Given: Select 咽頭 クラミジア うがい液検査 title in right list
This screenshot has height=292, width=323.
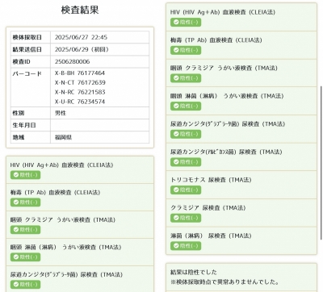Looking at the screenshot, I should [224, 68].
